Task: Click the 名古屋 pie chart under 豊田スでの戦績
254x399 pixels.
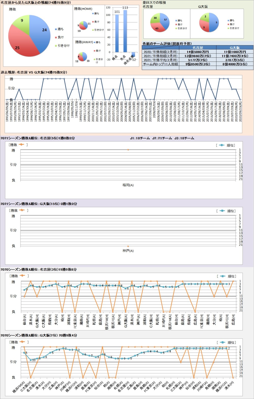Action: [x=160, y=23]
